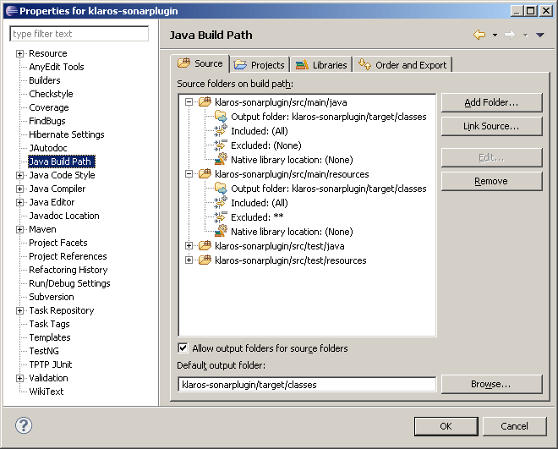The width and height of the screenshot is (558, 449).
Task: Select JAutodoc in the sidebar
Action: [x=47, y=148]
